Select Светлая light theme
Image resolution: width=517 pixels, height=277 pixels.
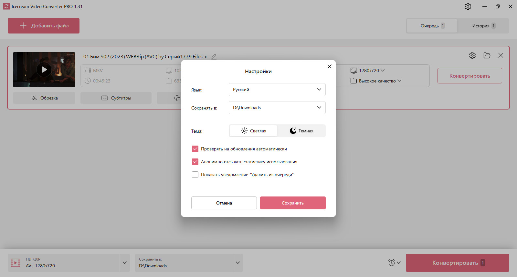coord(253,131)
